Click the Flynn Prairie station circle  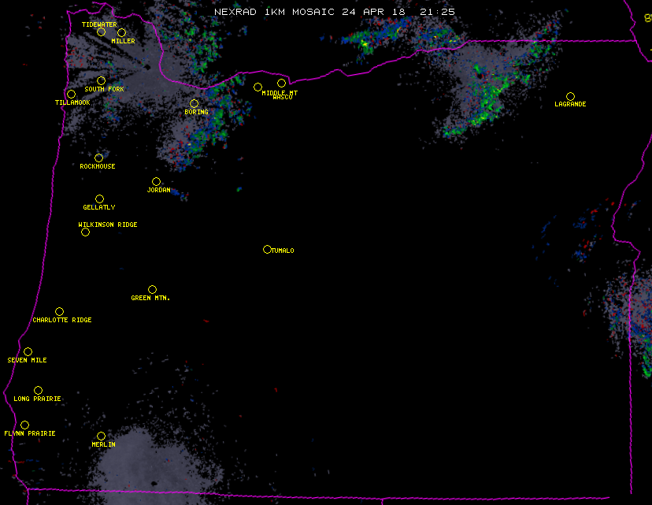pyautogui.click(x=24, y=425)
